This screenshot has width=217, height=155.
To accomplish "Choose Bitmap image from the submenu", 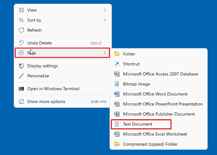I will (x=159, y=84).
